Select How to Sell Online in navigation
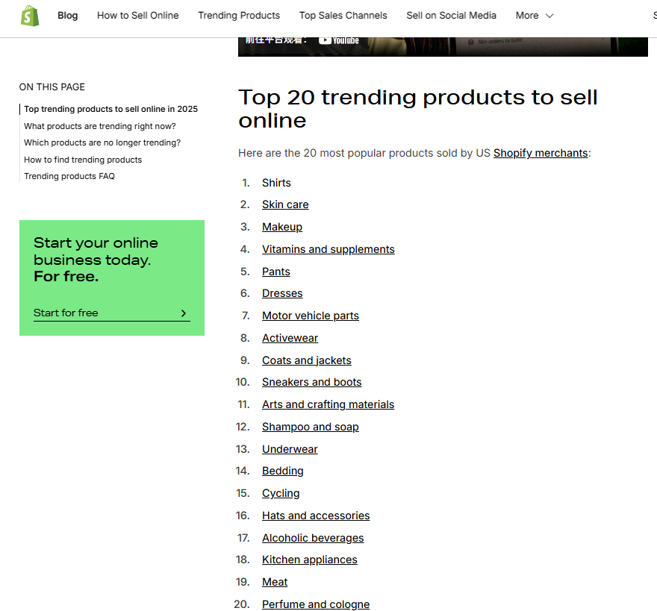 [137, 15]
